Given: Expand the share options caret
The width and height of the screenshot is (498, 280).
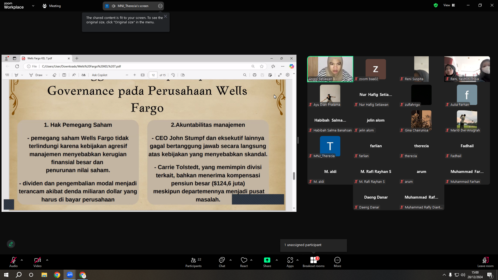Looking at the screenshot, I should click(277, 260).
